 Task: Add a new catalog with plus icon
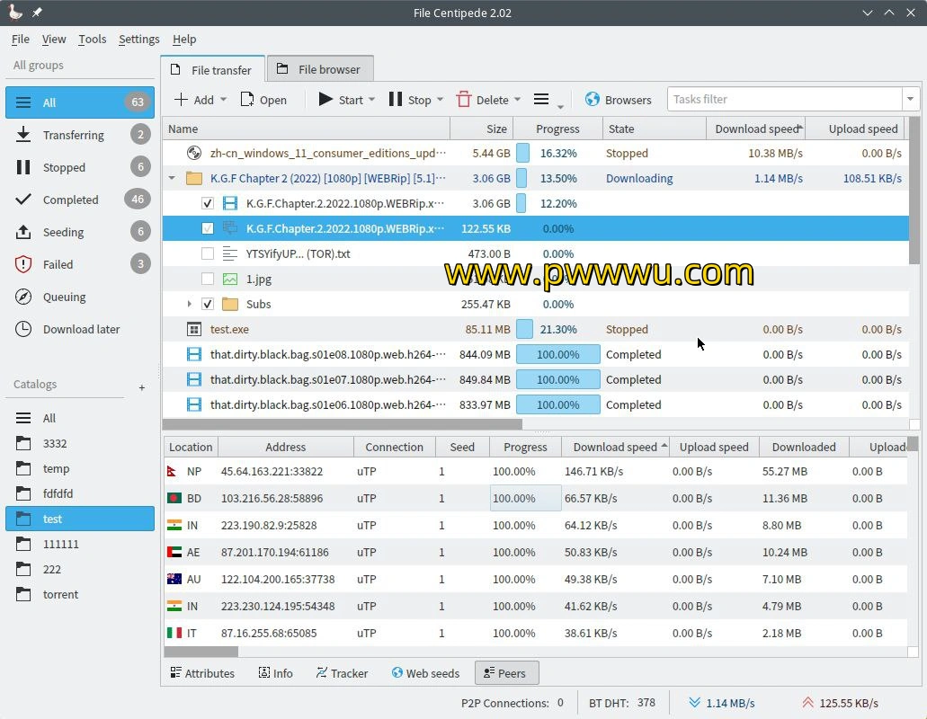click(x=142, y=387)
